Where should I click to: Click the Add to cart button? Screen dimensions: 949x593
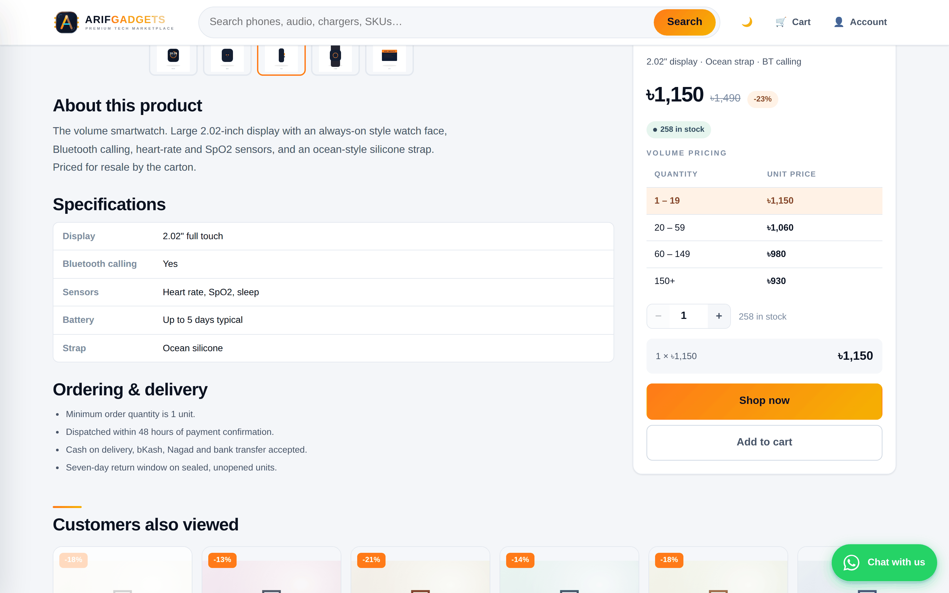[764, 442]
